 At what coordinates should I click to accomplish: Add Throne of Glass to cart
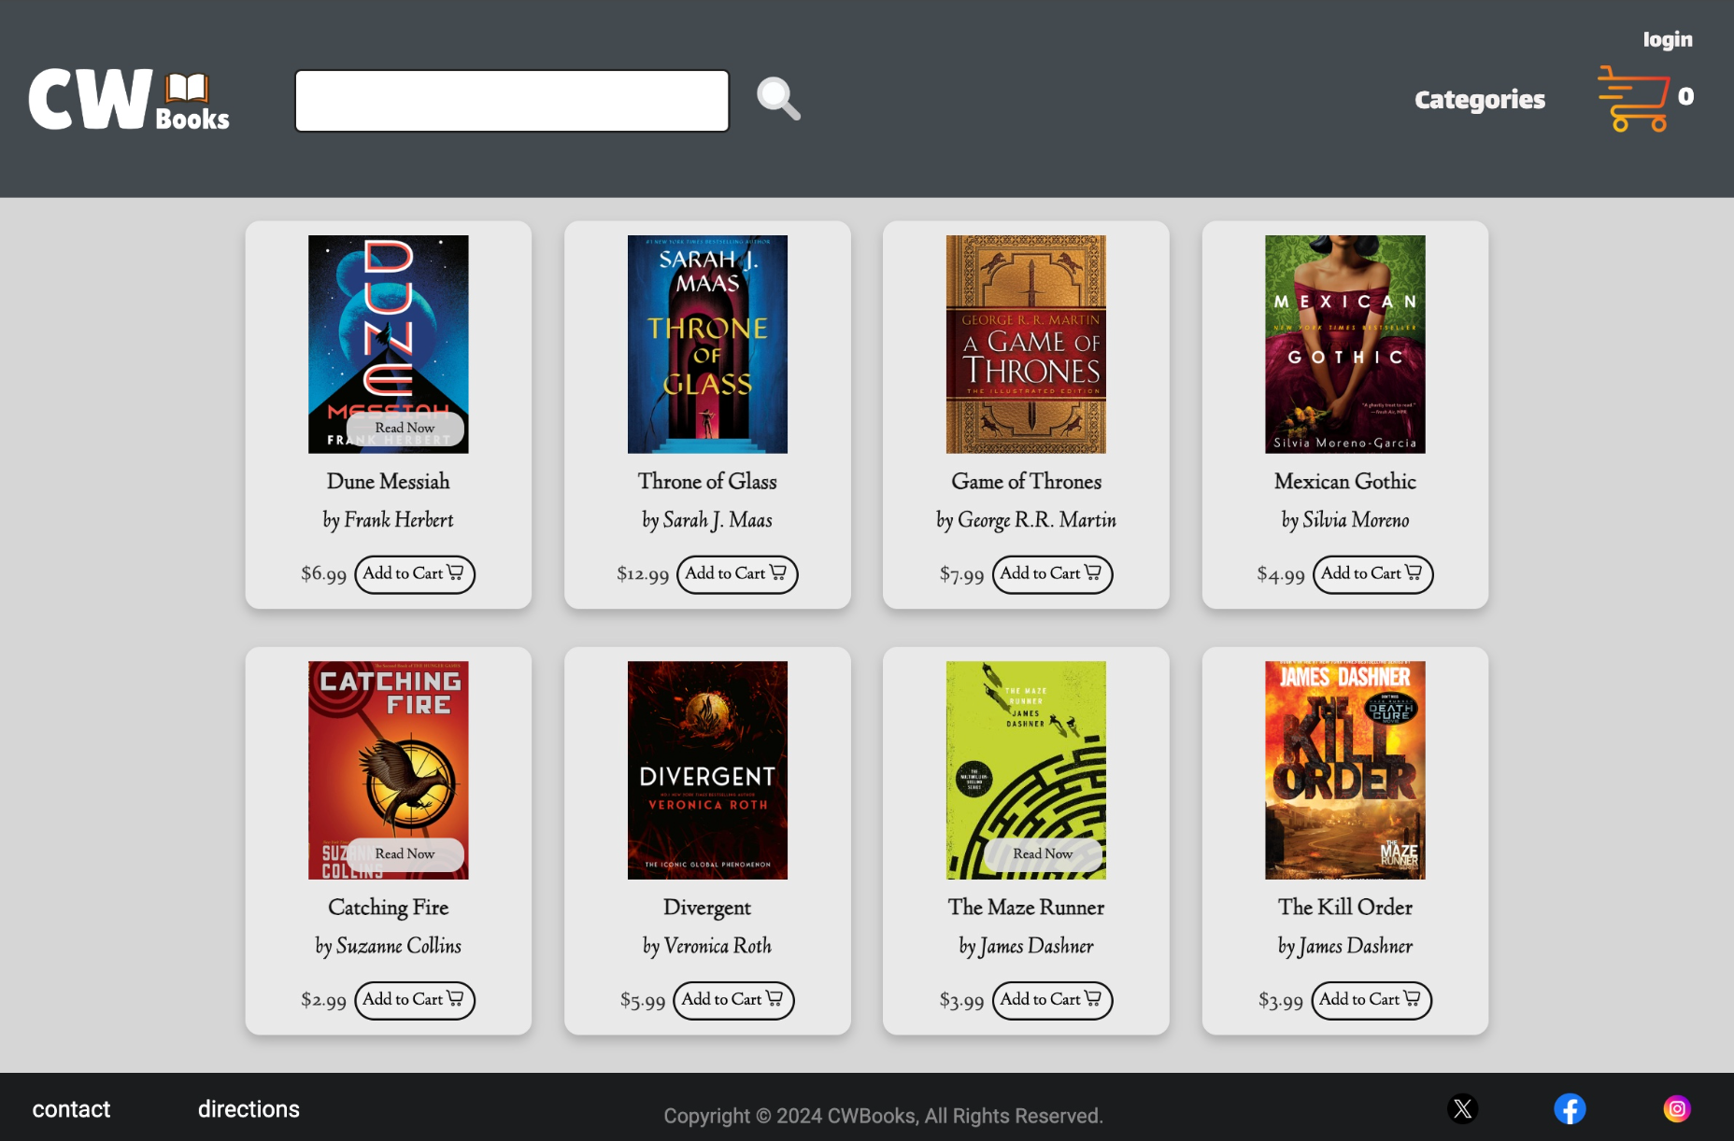tap(736, 574)
